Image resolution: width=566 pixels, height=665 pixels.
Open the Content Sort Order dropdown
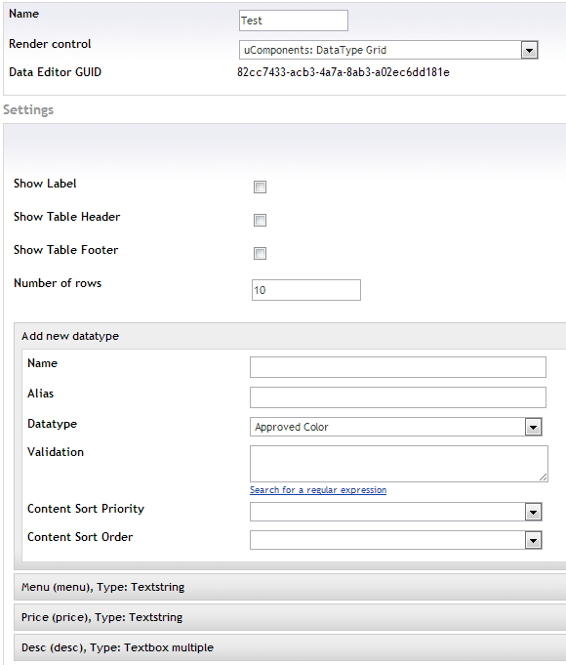[x=396, y=540]
